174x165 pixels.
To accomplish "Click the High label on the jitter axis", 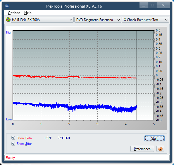I will [x=9, y=32].
